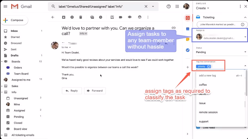Snooze this conversation
The image size is (248, 139).
tap(101, 17)
